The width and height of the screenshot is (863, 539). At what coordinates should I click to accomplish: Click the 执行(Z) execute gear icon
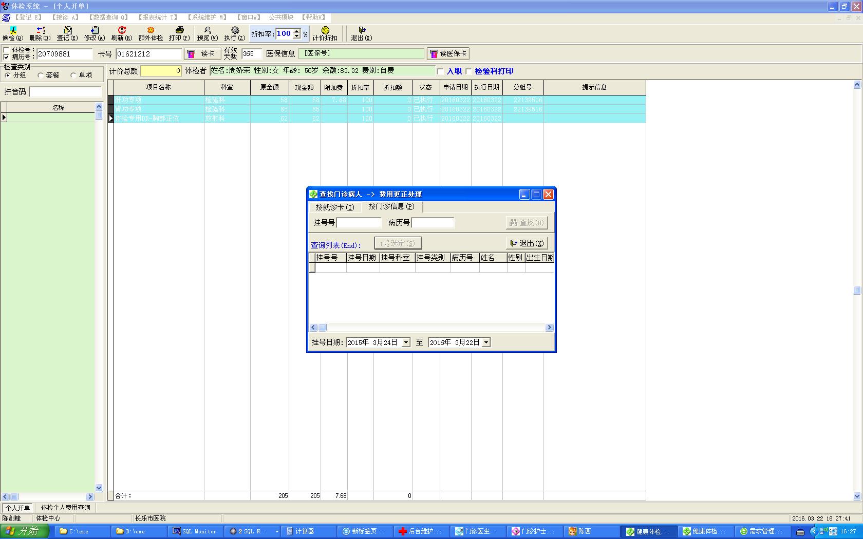click(x=235, y=34)
